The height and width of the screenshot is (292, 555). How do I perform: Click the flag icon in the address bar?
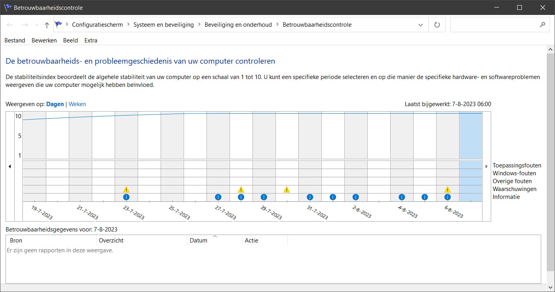(x=58, y=24)
